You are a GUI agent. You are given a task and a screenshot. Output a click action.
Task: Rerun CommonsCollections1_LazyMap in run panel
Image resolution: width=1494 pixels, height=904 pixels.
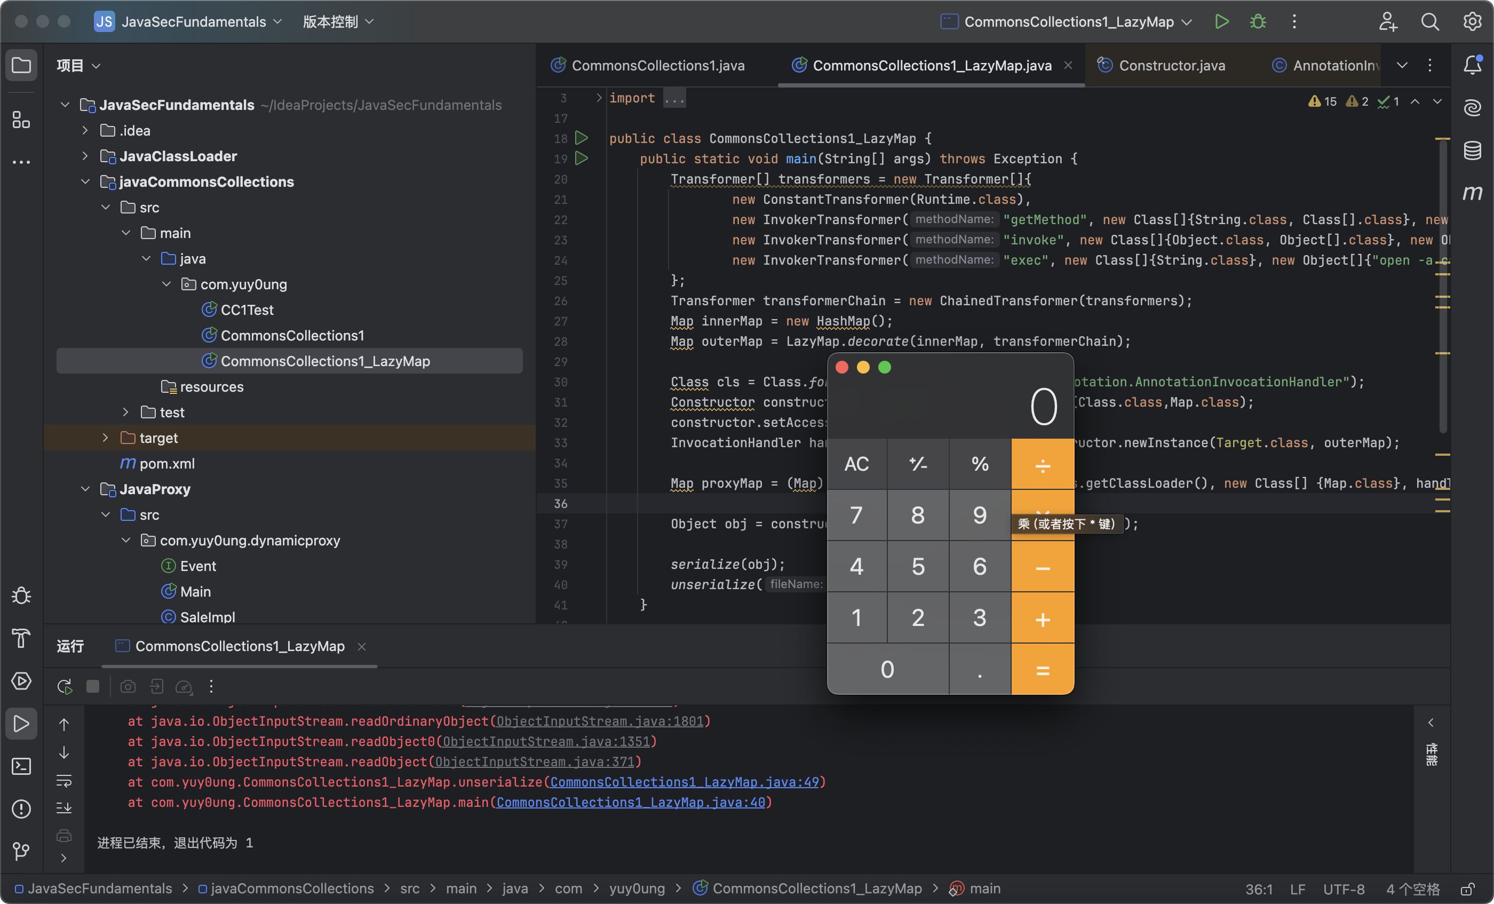point(64,686)
